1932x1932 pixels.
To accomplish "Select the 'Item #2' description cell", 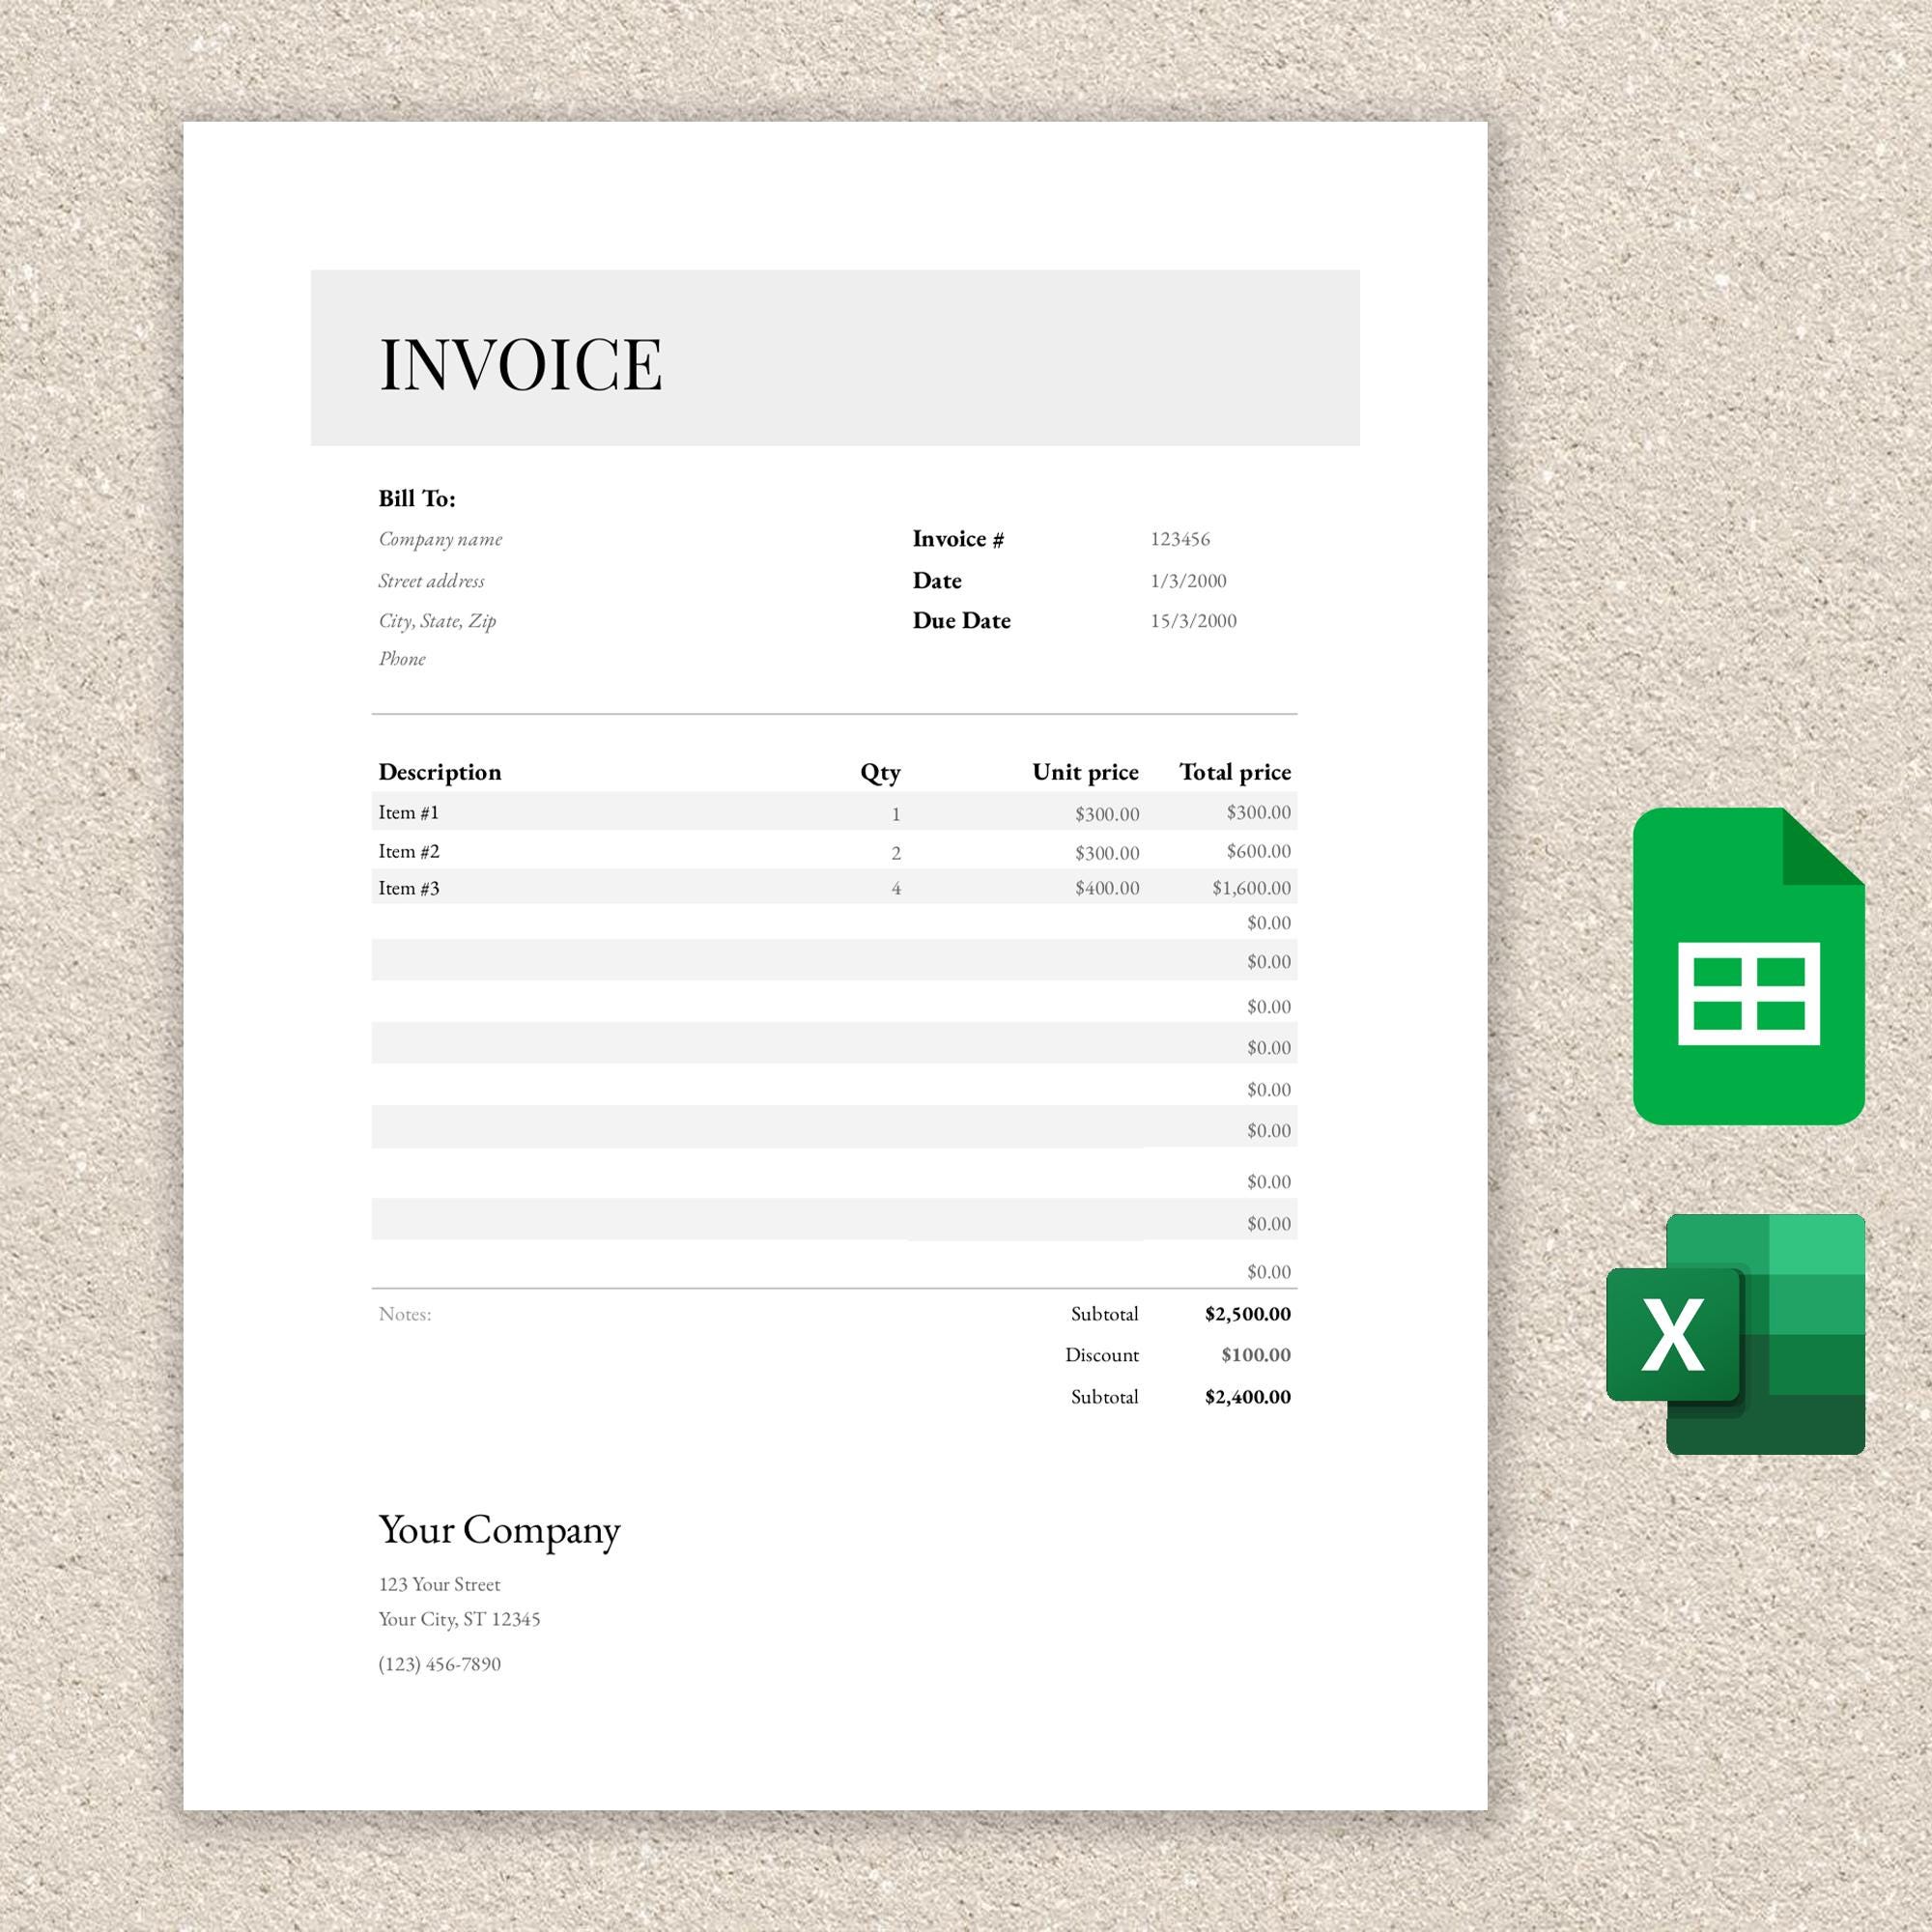I will click(408, 851).
